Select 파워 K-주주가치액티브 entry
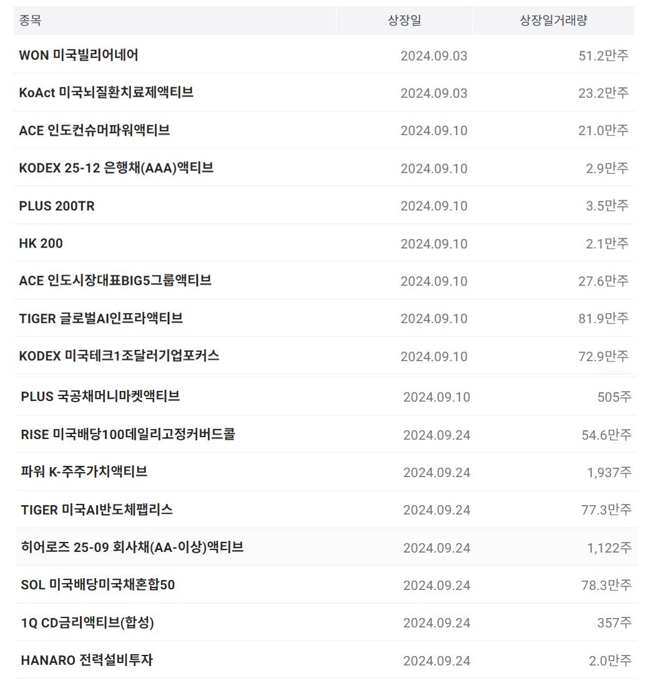The width and height of the screenshot is (651, 696). (x=84, y=471)
